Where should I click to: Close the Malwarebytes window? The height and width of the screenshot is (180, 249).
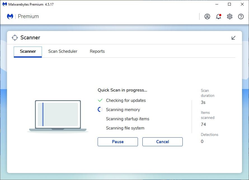(242, 4)
